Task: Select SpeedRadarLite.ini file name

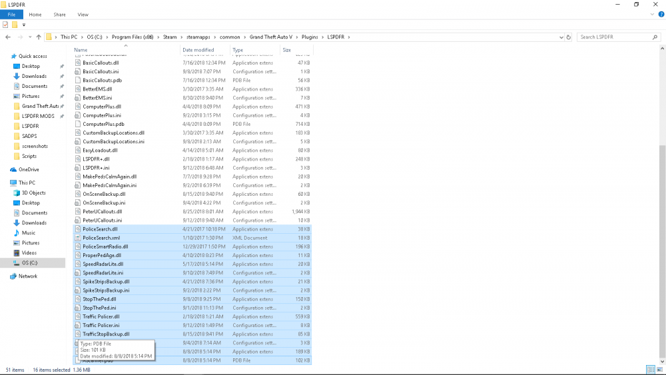Action: [103, 272]
